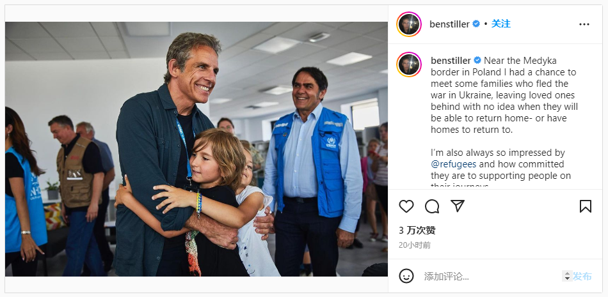Open comments via speech bubble icon
The width and height of the screenshot is (608, 297).
click(x=432, y=206)
